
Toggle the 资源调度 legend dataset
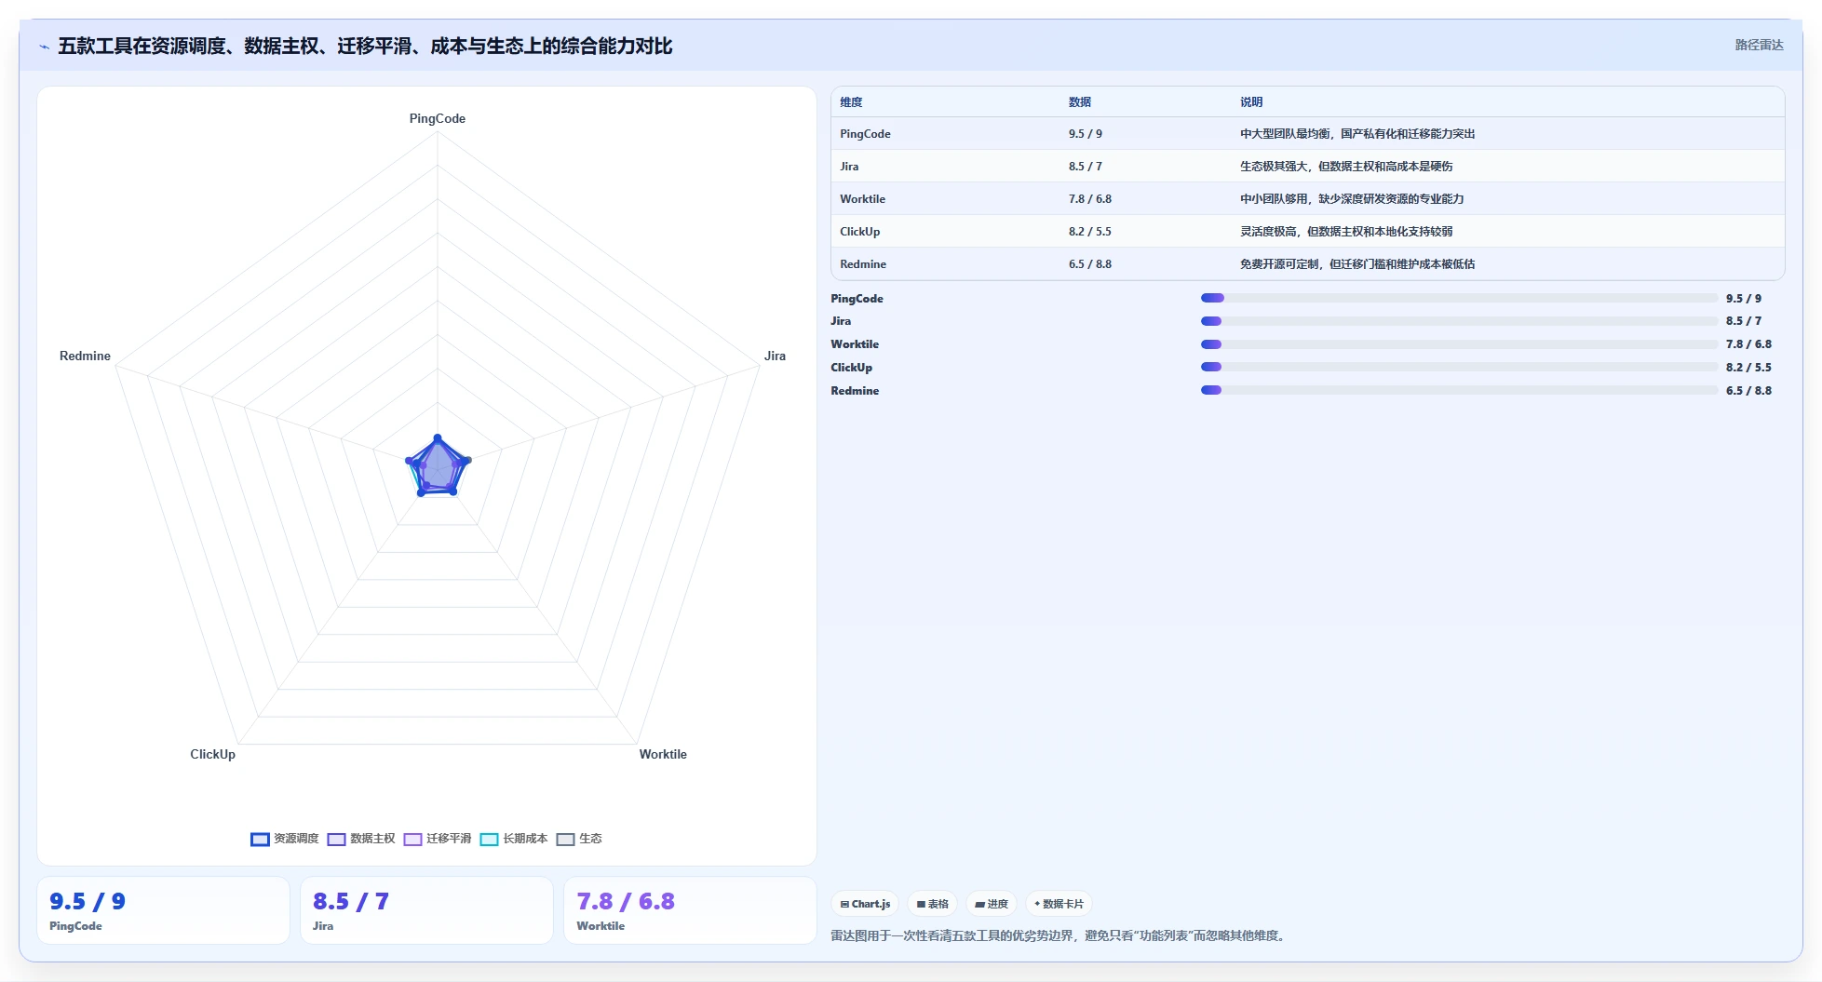coord(285,839)
